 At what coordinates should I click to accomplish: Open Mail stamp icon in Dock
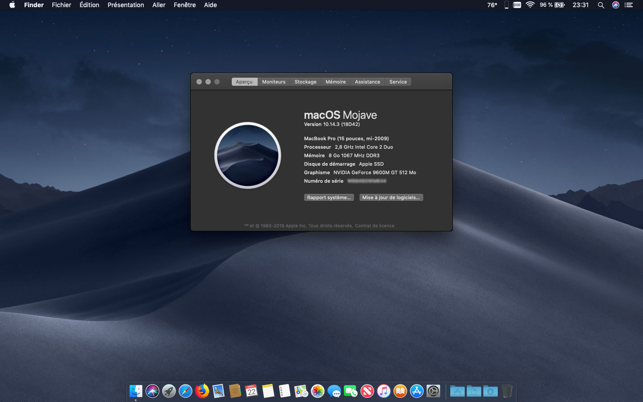tap(218, 391)
